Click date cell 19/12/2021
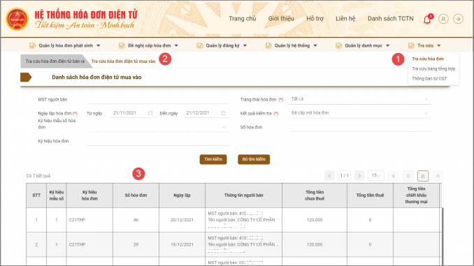 (182, 244)
